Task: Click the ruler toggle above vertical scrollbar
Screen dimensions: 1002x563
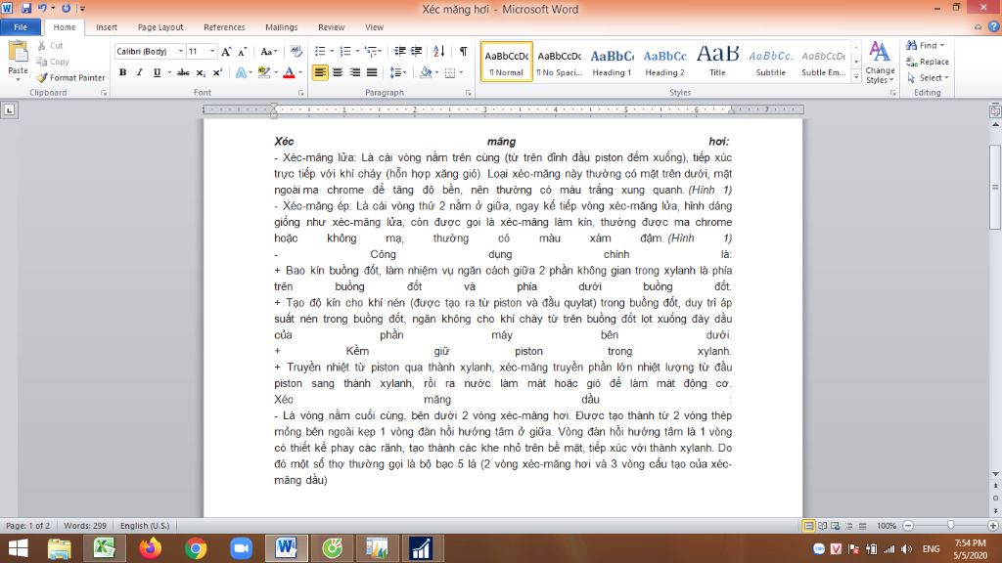Action: (x=995, y=110)
